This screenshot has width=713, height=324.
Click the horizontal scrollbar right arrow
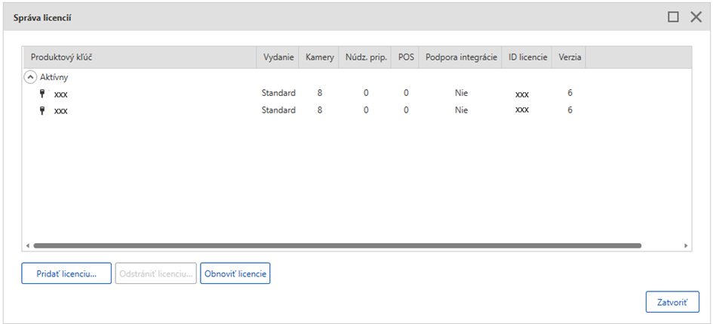686,245
